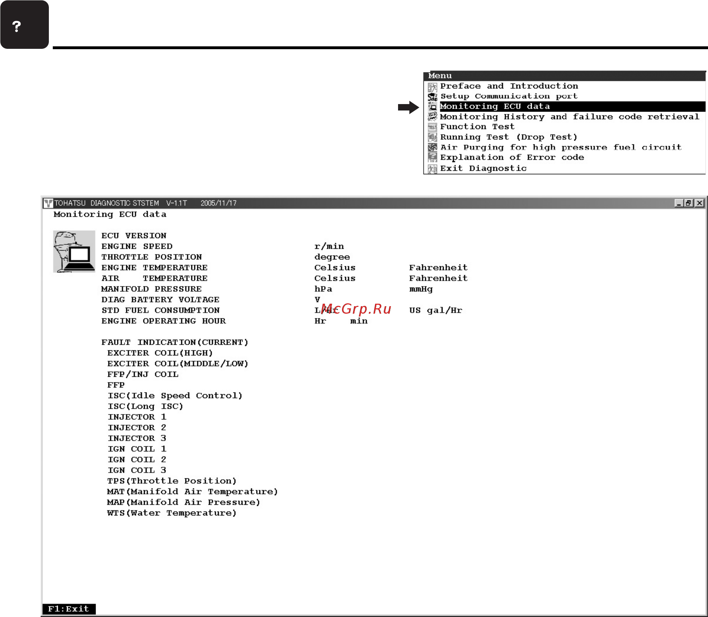Choose Exit Diagnostic from the menu

(x=483, y=168)
